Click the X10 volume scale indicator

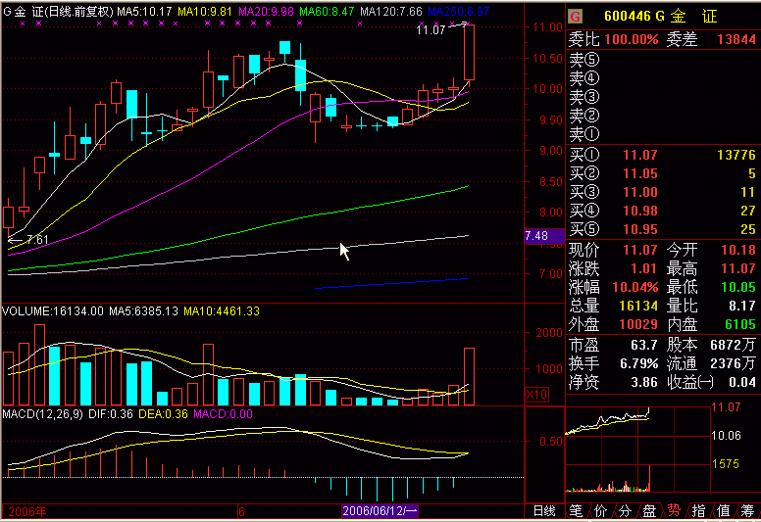pyautogui.click(x=536, y=394)
